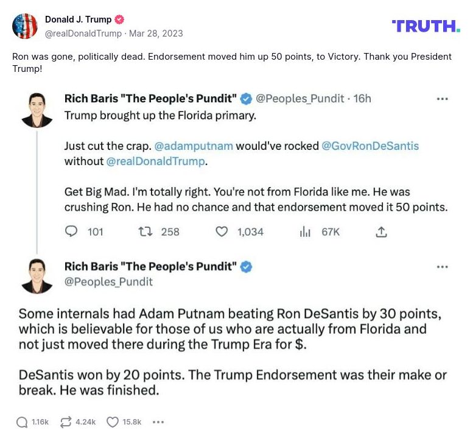Click the @realDonaldTrump mention in tweet

tap(156, 161)
